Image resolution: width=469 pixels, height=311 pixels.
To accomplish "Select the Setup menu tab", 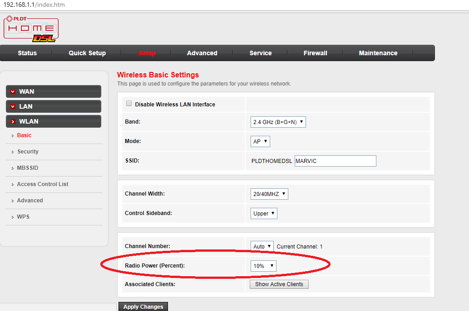I will pos(147,53).
